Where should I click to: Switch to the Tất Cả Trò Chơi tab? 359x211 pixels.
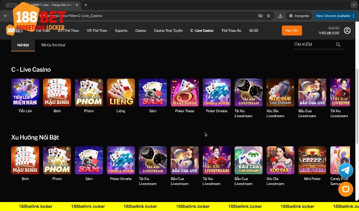53,45
